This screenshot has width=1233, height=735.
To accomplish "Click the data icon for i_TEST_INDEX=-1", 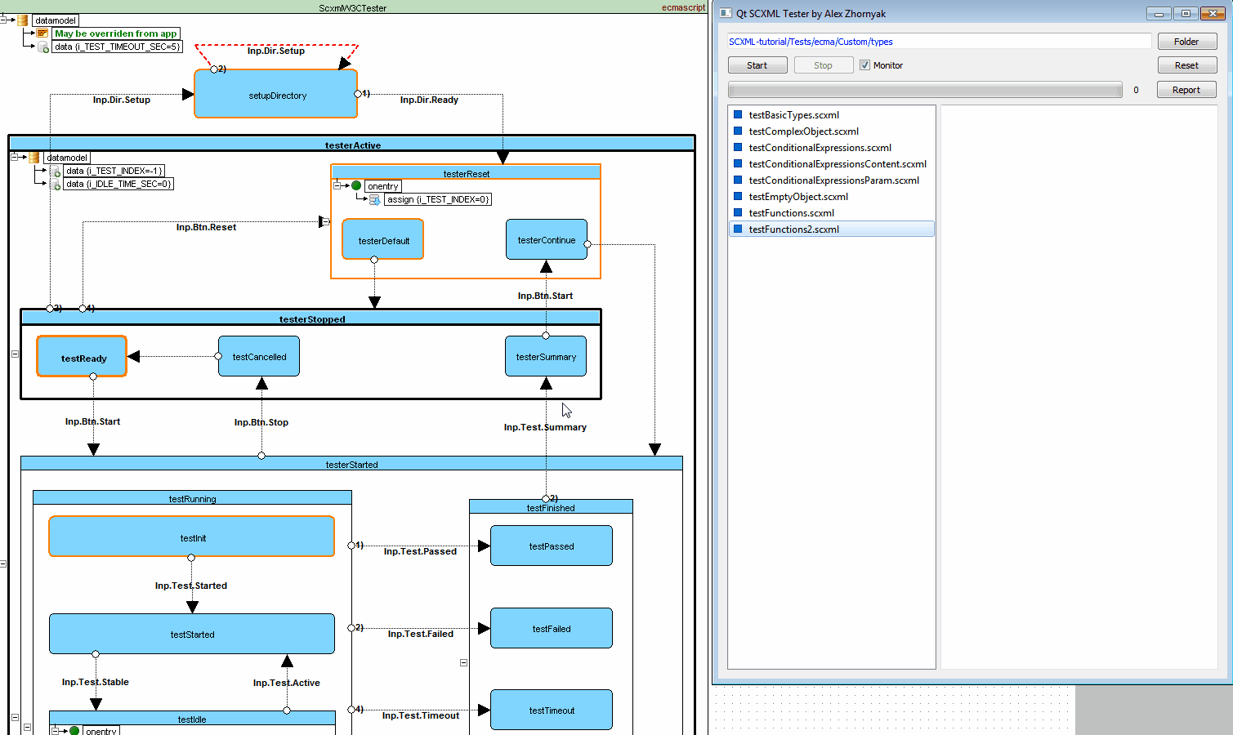I will tap(56, 171).
